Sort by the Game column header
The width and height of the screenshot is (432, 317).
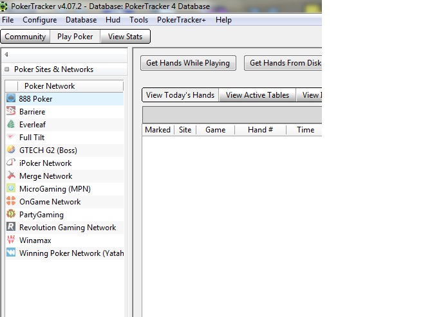215,130
